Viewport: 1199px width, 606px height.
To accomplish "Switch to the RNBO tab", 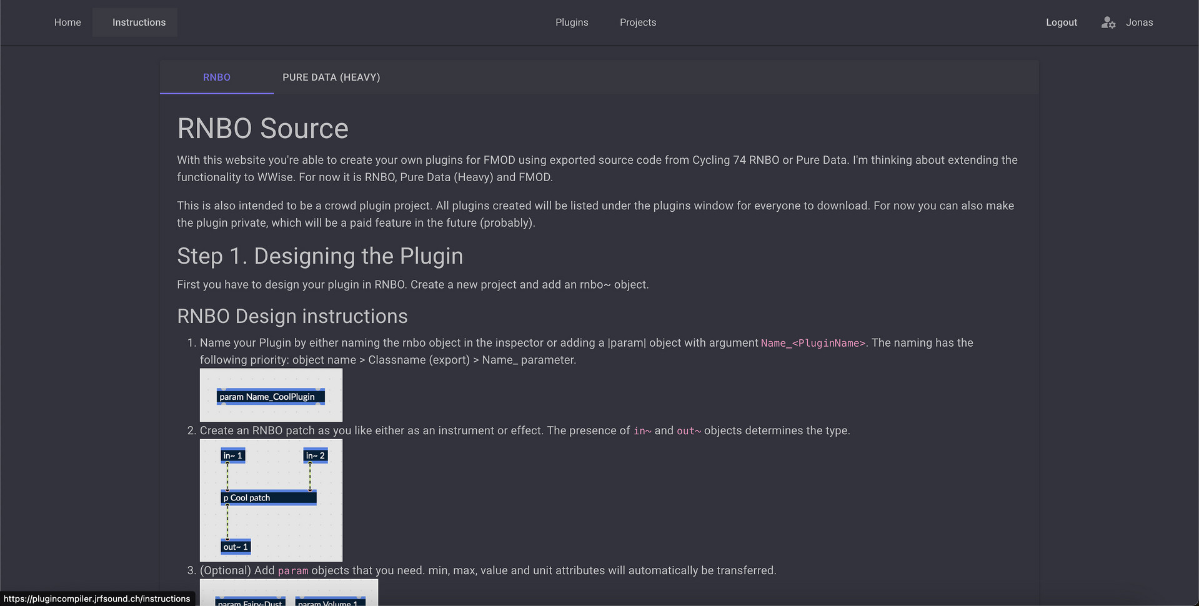I will tap(216, 77).
